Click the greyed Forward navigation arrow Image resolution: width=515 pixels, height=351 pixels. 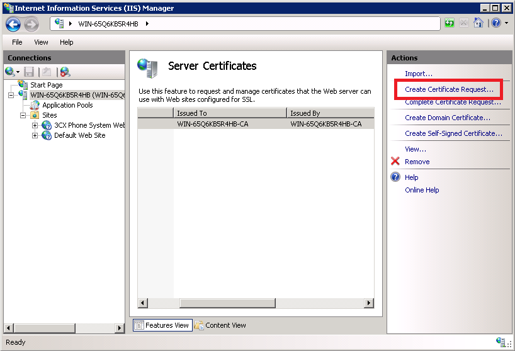(x=31, y=24)
